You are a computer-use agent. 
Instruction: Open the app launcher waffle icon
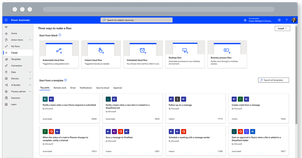point(6,20)
